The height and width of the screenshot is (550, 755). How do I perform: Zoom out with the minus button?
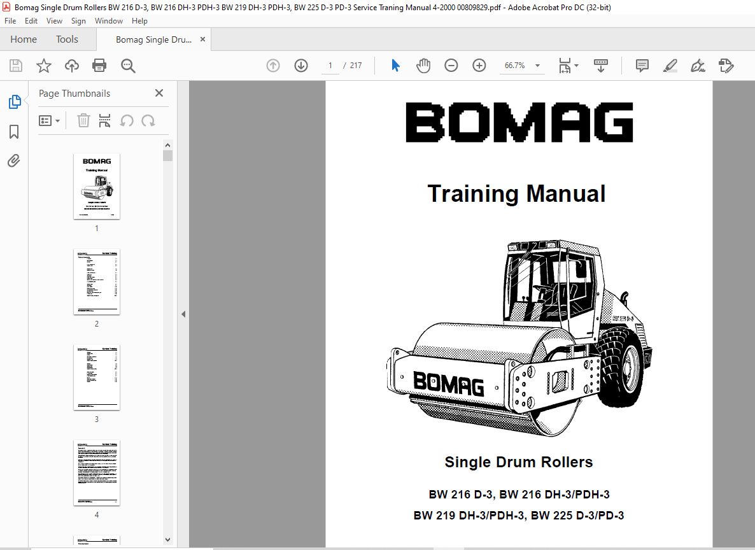point(451,66)
